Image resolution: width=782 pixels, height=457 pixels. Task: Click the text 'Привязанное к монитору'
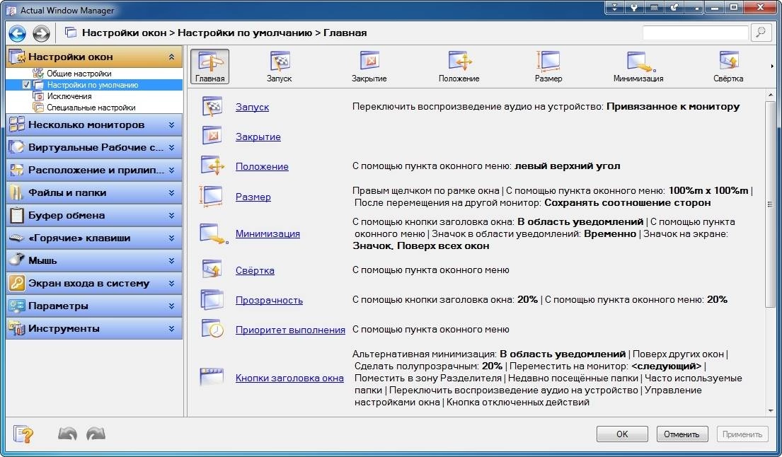click(673, 106)
